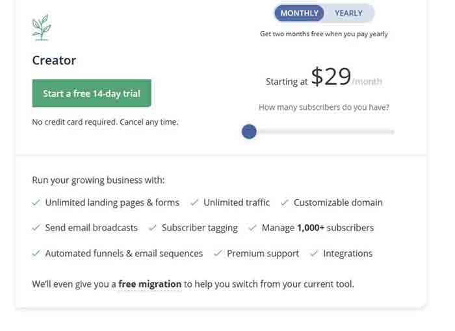The height and width of the screenshot is (331, 455).
Task: Click checkmark beside Unlimited landing pages & forms
Action: [x=36, y=202]
